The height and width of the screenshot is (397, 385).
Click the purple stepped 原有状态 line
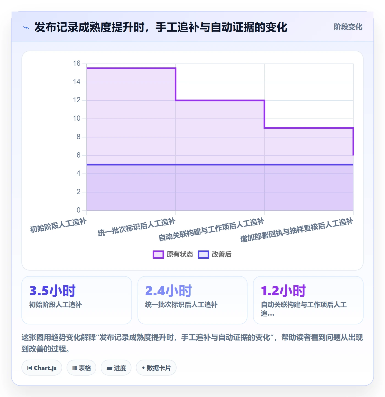[x=220, y=100]
